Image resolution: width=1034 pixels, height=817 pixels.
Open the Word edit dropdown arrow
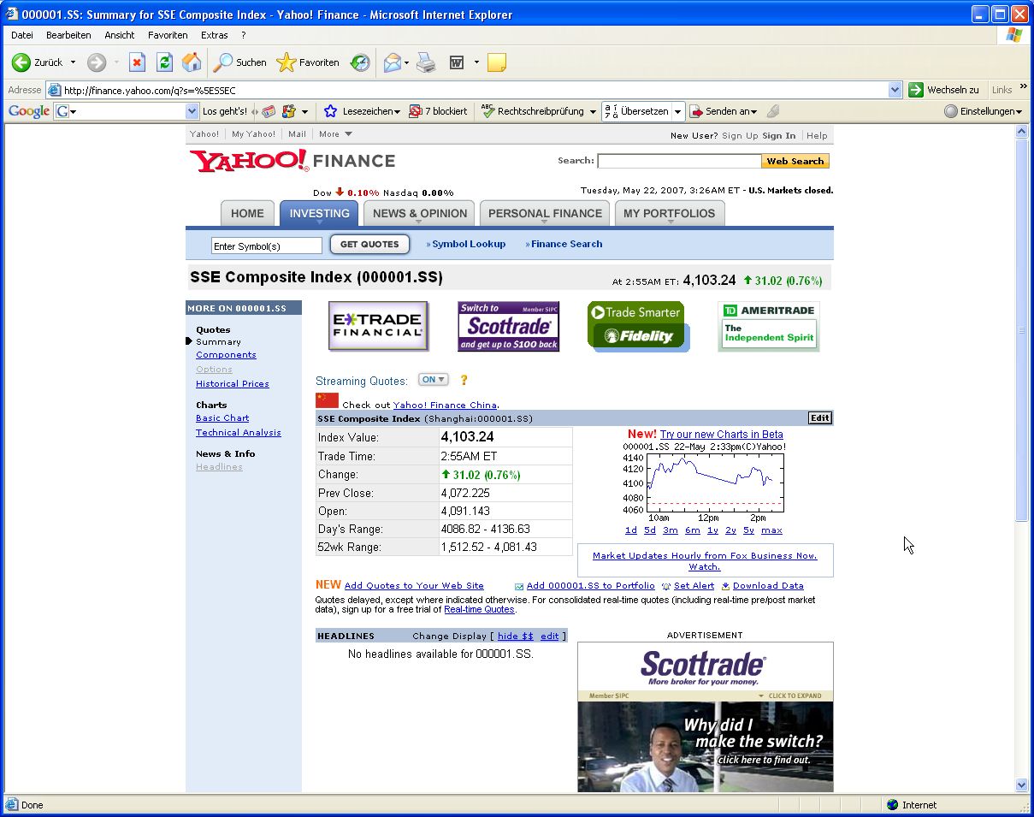476,62
